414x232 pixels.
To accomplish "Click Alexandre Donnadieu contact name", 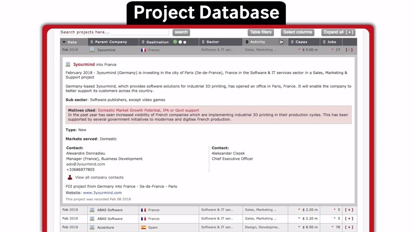I will [85, 153].
